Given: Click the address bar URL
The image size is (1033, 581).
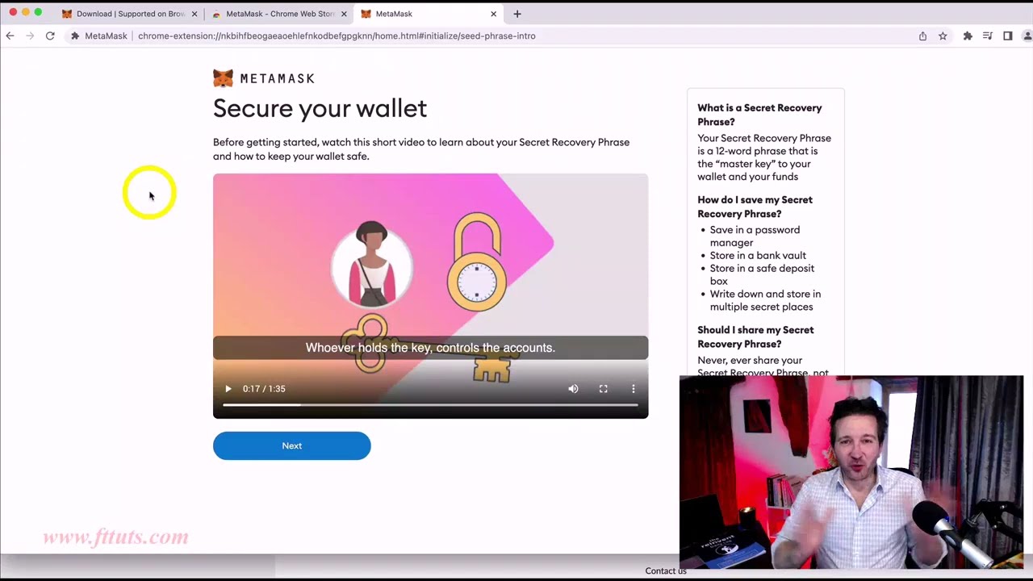Looking at the screenshot, I should tap(337, 36).
